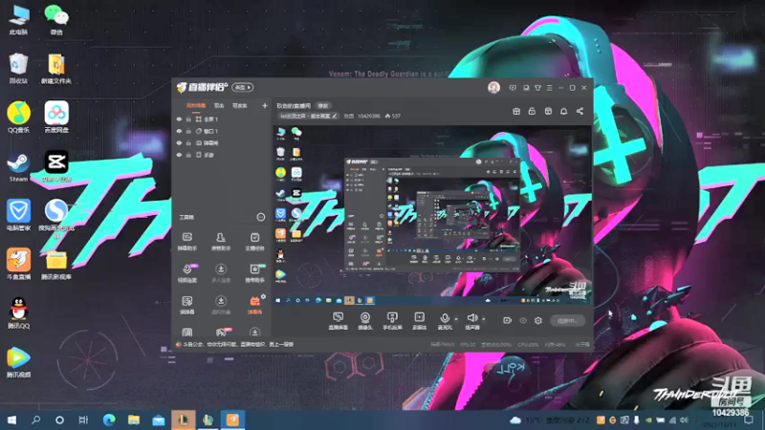Open the toolbox more-options circle button
The height and width of the screenshot is (430, 765).
click(x=261, y=217)
